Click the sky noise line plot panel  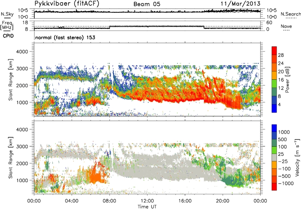(x=147, y=14)
